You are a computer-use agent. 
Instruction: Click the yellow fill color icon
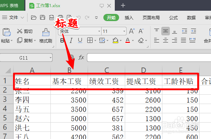[x=116, y=40]
